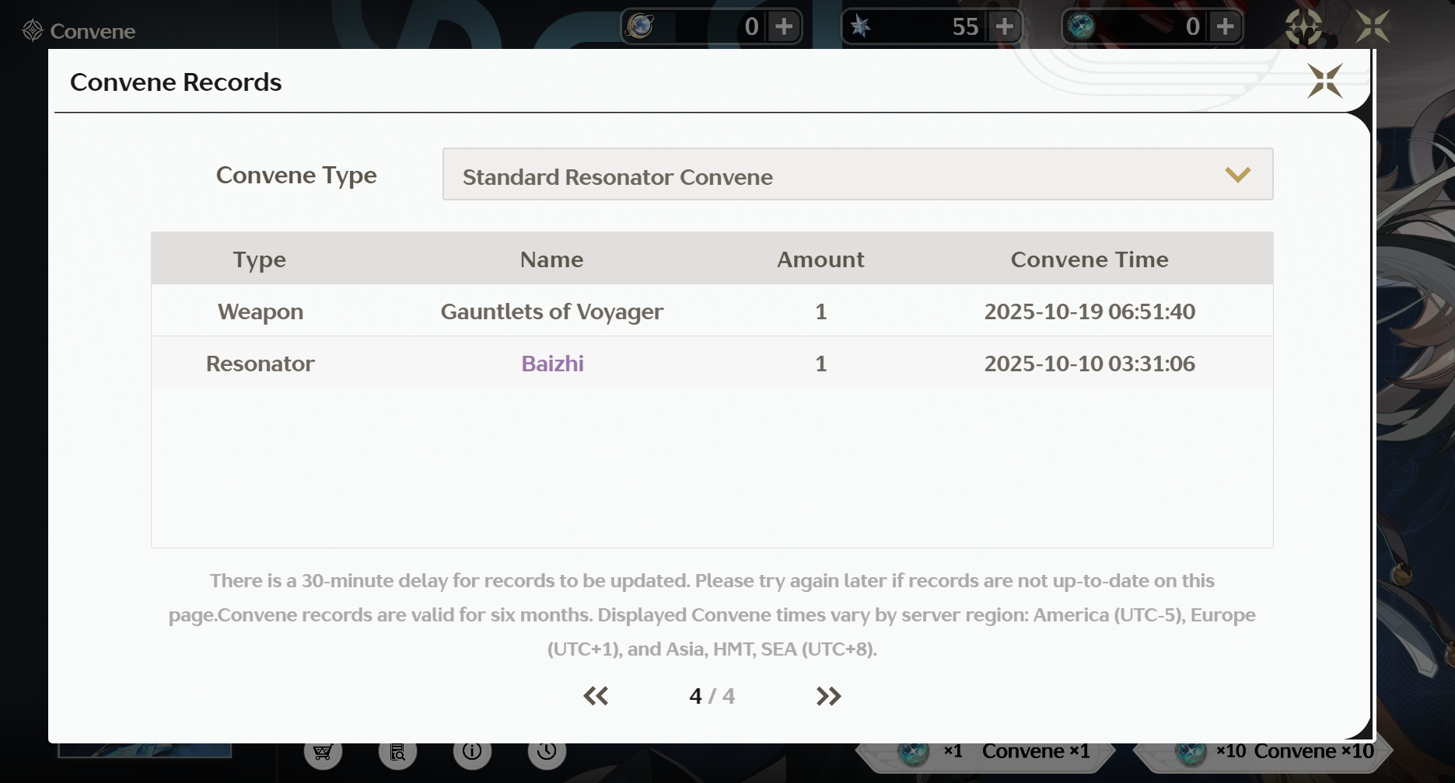
Task: Click the Type column header
Action: (260, 259)
